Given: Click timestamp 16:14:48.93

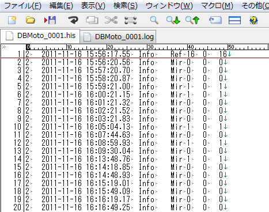Looking at the screenshot, I should pyautogui.click(x=108, y=175).
